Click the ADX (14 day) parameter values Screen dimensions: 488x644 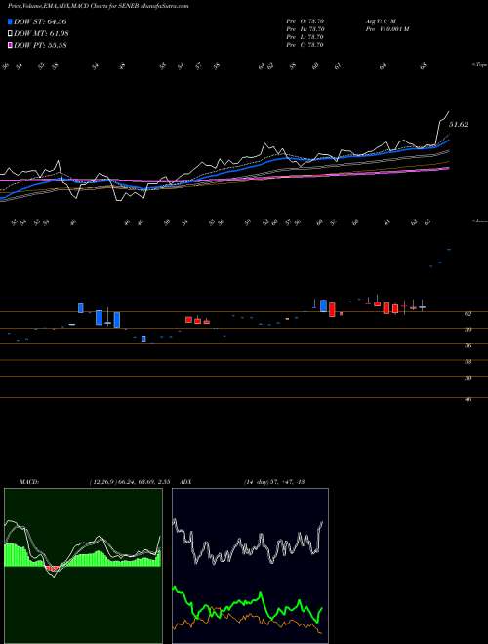click(x=273, y=481)
